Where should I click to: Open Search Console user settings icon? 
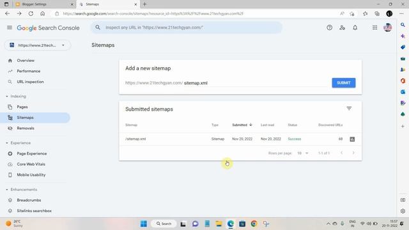(x=343, y=27)
